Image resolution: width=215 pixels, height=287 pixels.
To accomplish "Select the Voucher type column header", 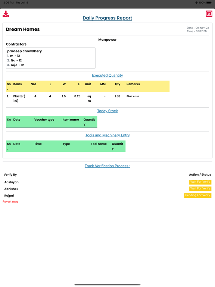I will [x=44, y=120].
